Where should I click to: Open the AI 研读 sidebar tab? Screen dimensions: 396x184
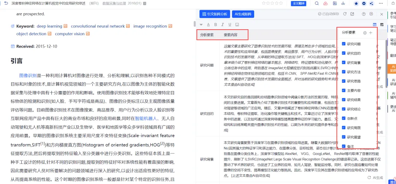click(x=392, y=82)
